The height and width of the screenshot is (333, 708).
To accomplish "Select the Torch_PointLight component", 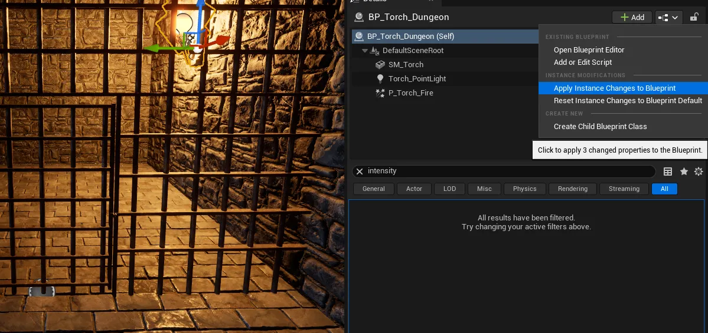I will pyautogui.click(x=417, y=79).
